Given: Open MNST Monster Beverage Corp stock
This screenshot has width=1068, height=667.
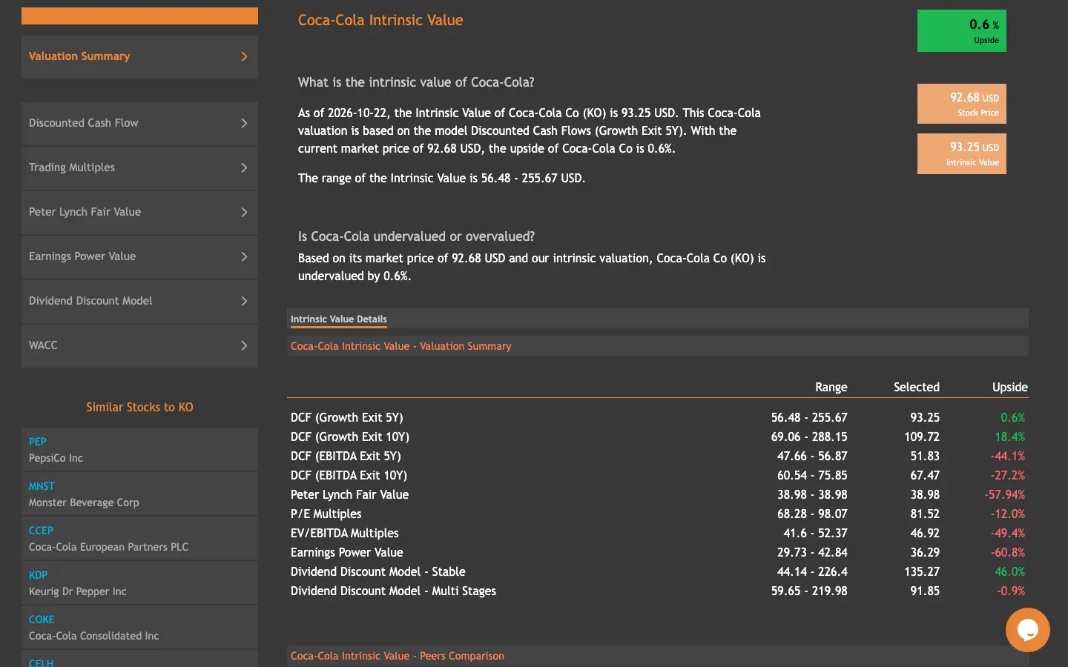Looking at the screenshot, I should [x=139, y=494].
